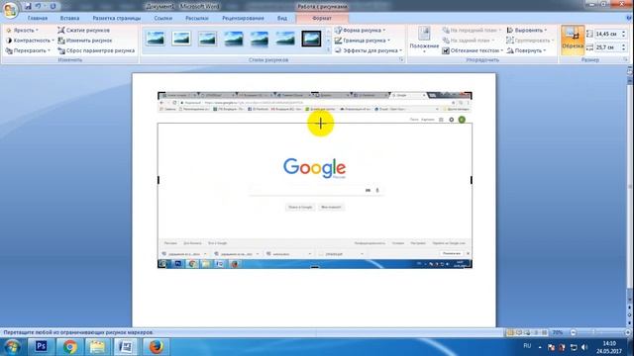This screenshot has width=634, height=356.
Task: Click the zoom slider track
Action: tap(600, 332)
